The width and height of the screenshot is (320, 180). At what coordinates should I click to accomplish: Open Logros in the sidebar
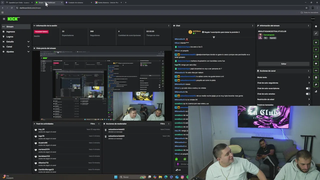point(16,36)
